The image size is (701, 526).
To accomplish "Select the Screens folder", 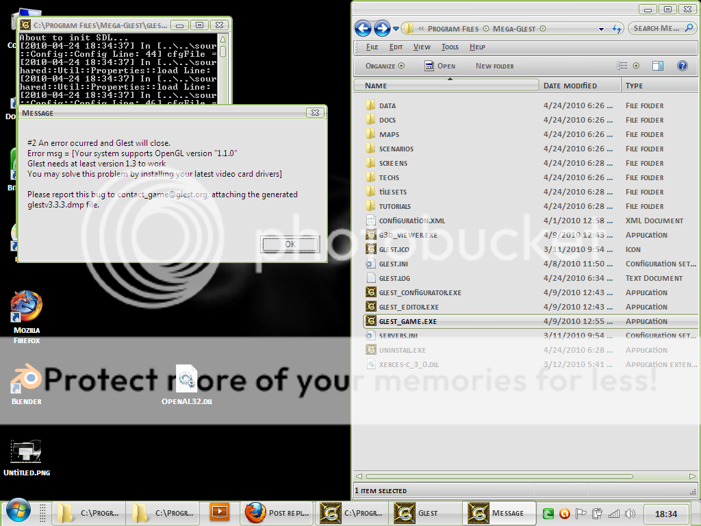I will (x=531, y=163).
